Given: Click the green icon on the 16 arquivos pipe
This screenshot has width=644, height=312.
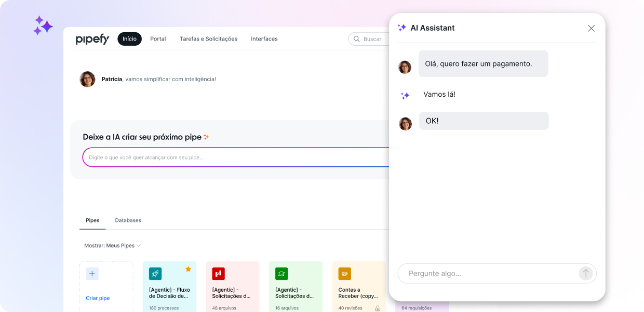Looking at the screenshot, I should (x=281, y=274).
